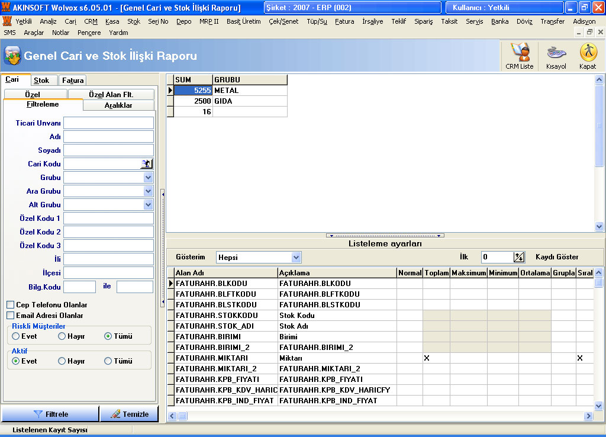The image size is (606, 437).
Task: Click the İli input field
Action: click(x=109, y=259)
